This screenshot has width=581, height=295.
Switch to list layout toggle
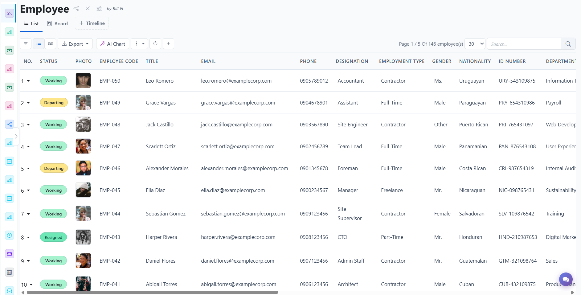point(39,43)
